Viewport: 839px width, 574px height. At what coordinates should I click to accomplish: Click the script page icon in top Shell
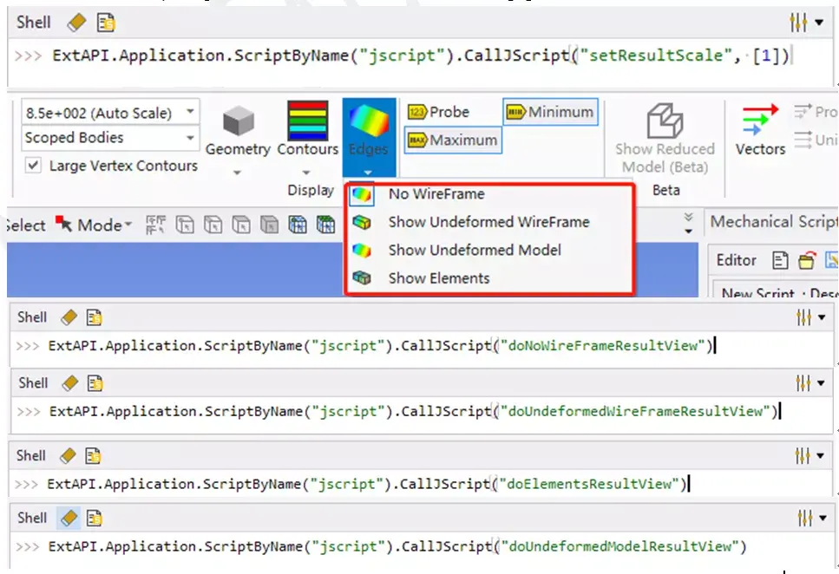(105, 23)
